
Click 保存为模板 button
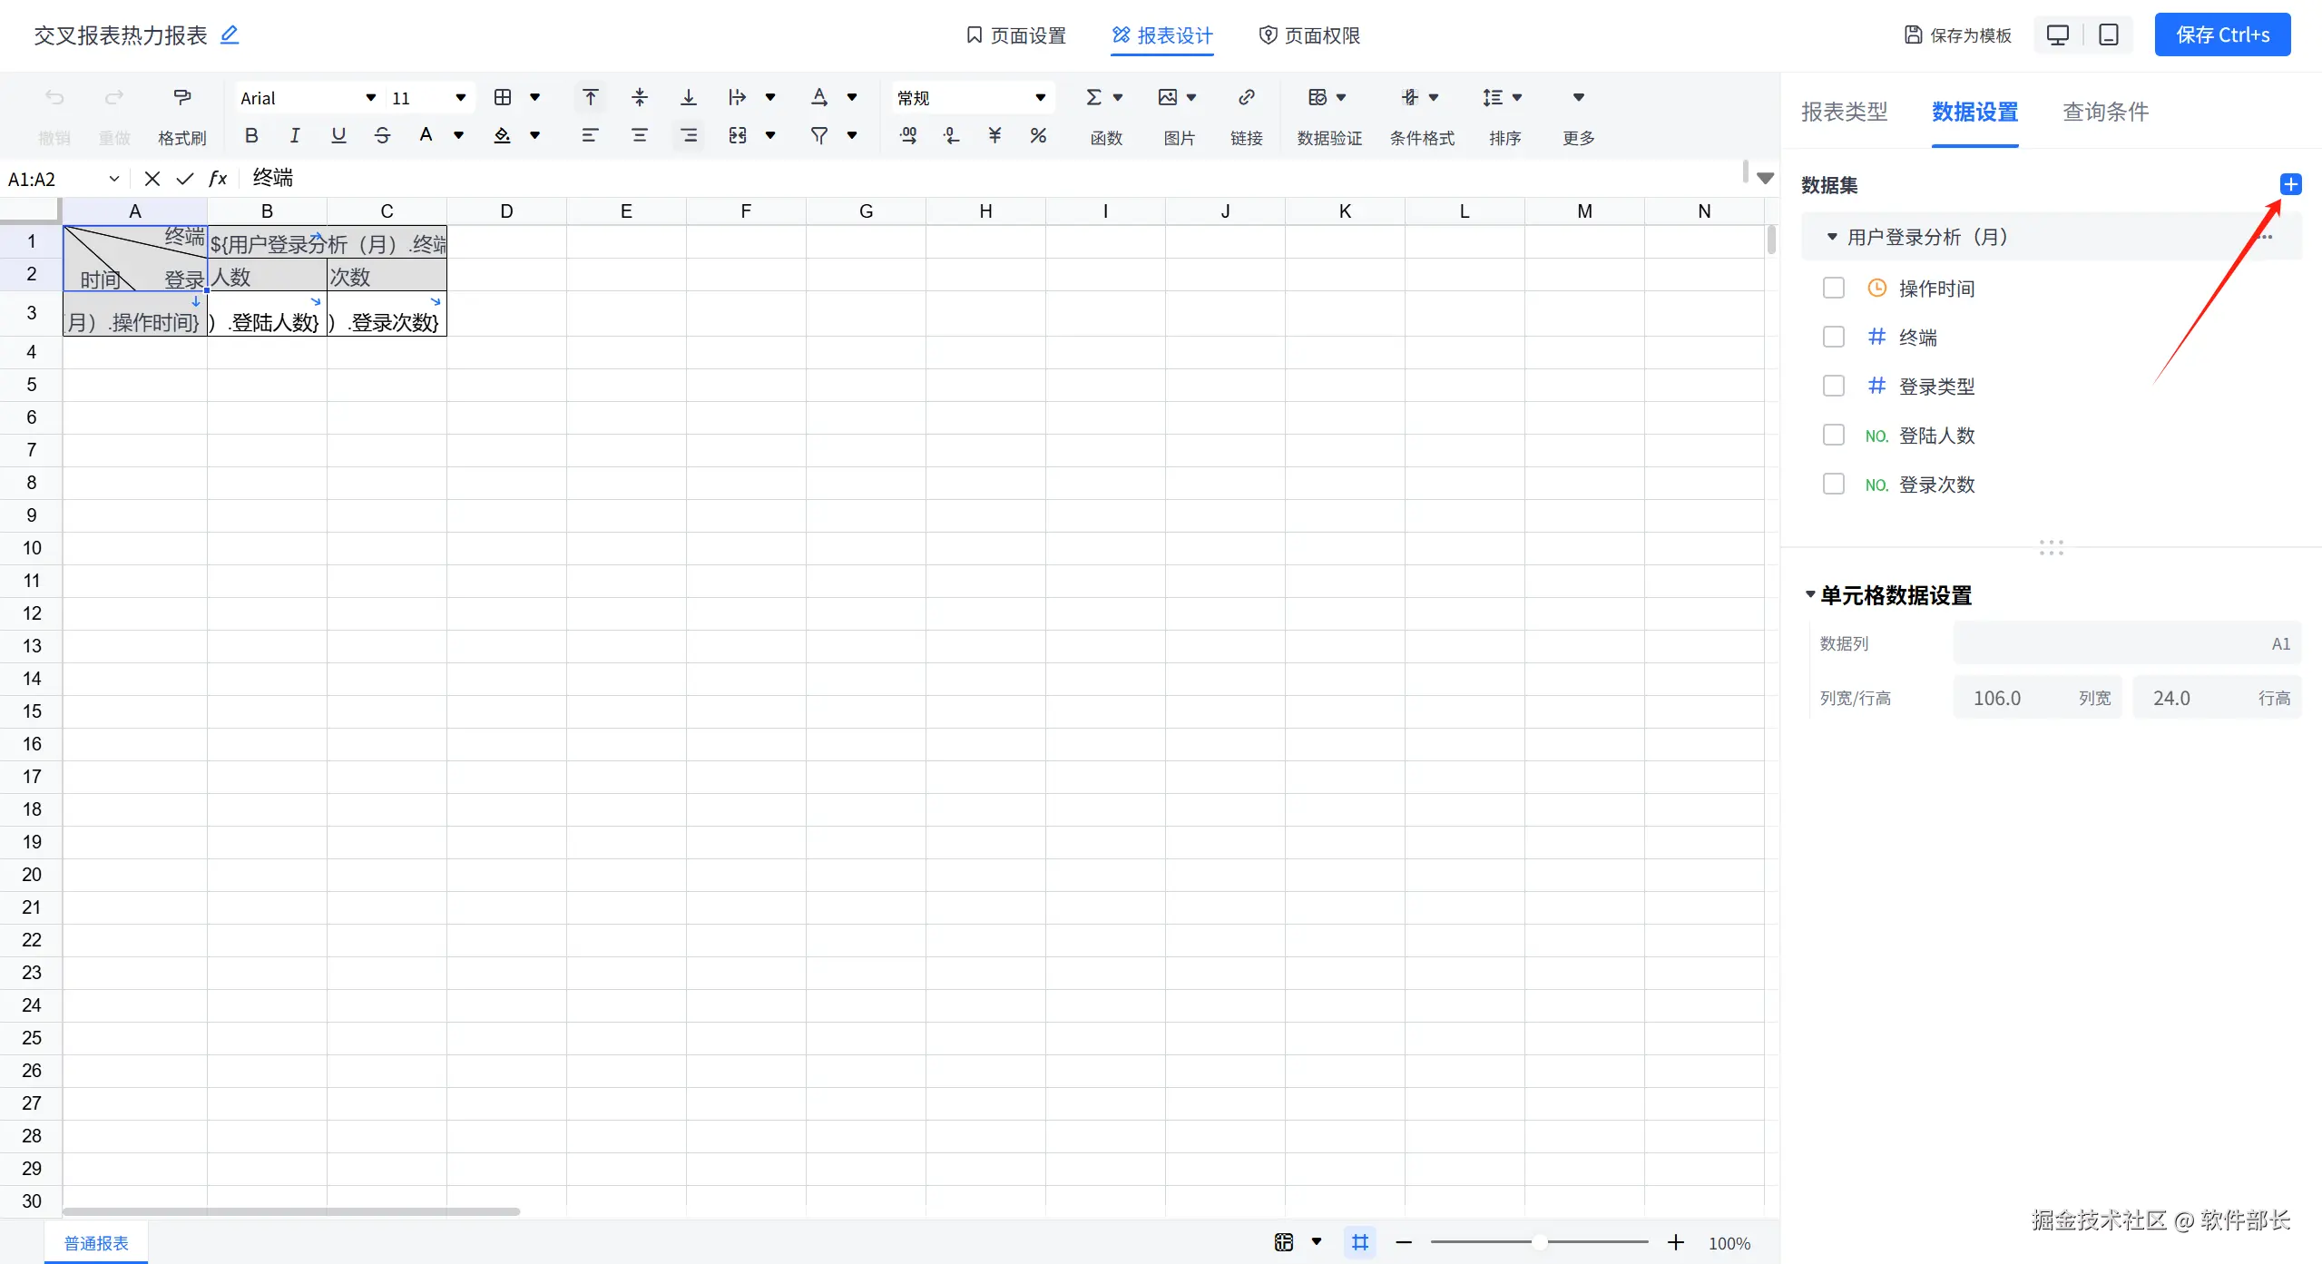1957,35
